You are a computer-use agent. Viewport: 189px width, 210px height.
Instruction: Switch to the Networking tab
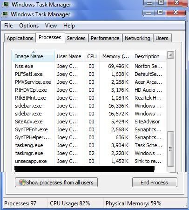coord(137,38)
